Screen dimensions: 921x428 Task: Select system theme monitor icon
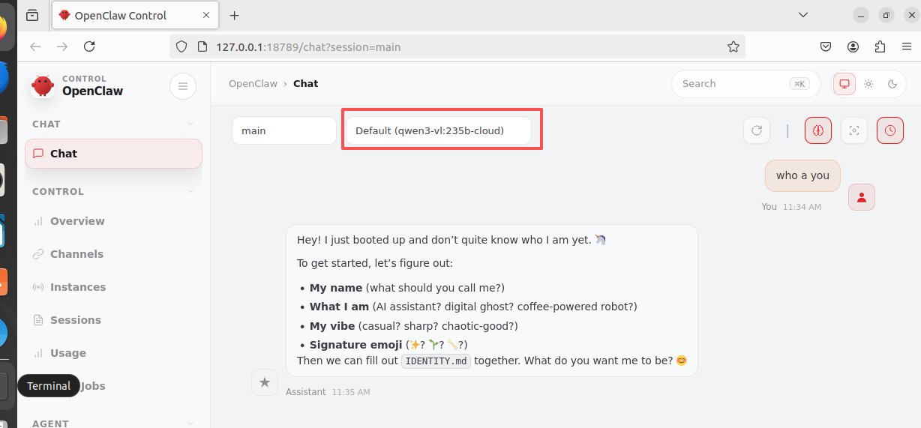tap(844, 84)
